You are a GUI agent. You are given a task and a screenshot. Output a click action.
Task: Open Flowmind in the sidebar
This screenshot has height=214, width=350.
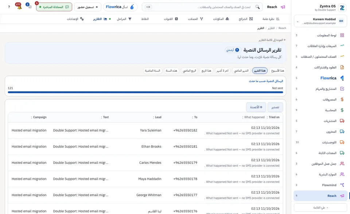[320, 185]
